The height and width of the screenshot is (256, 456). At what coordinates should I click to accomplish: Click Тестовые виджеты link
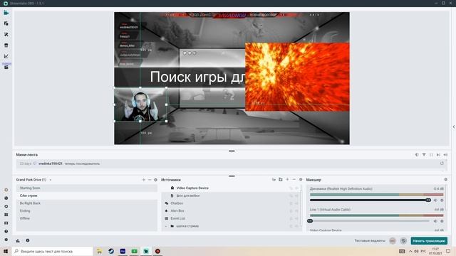[x=370, y=241]
